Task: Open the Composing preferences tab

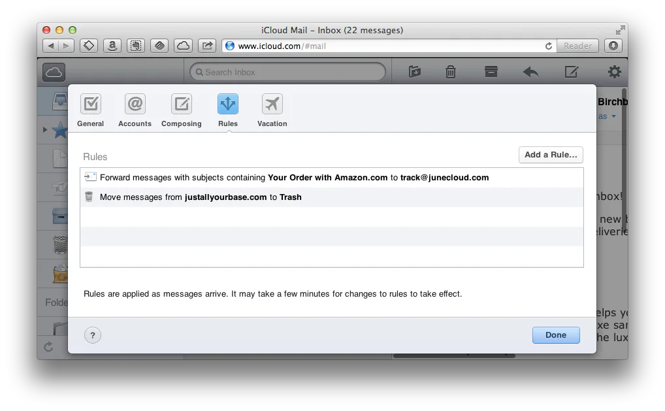Action: (182, 110)
